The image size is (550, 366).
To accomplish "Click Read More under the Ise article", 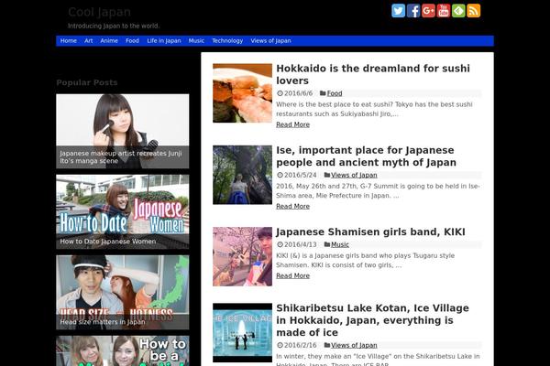I will click(293, 206).
